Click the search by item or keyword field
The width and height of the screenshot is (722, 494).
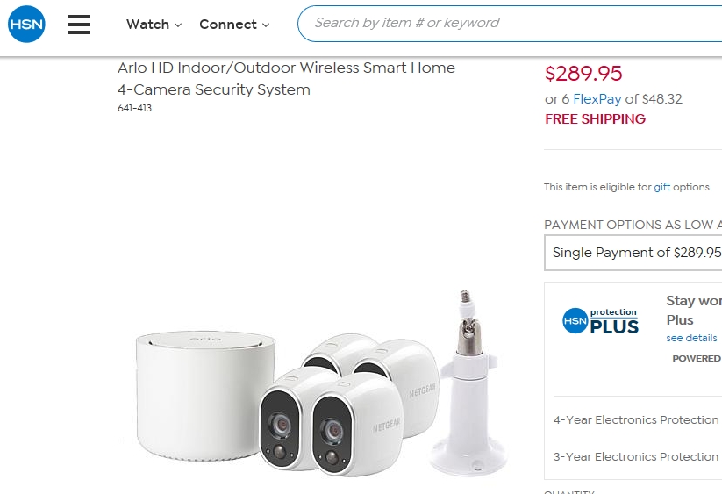click(x=510, y=24)
